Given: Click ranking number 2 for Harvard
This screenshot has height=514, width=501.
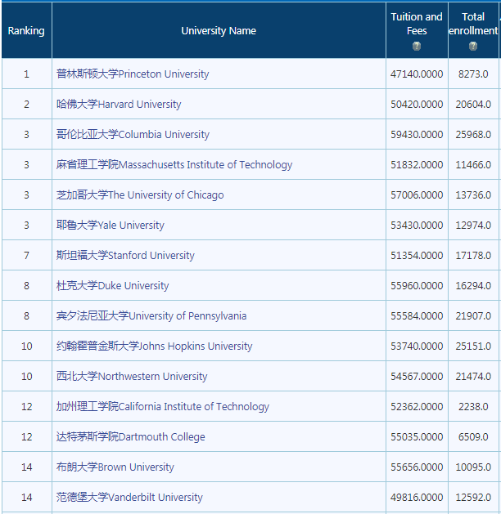Looking at the screenshot, I should pyautogui.click(x=26, y=105).
